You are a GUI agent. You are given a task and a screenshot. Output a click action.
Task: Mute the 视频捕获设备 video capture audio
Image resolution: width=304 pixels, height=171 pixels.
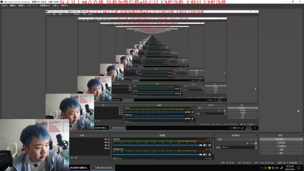[x=205, y=155]
